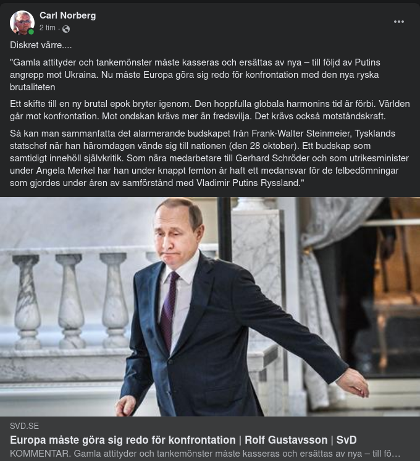Open the three-dot post options menu
The image size is (420, 461).
coord(399,21)
